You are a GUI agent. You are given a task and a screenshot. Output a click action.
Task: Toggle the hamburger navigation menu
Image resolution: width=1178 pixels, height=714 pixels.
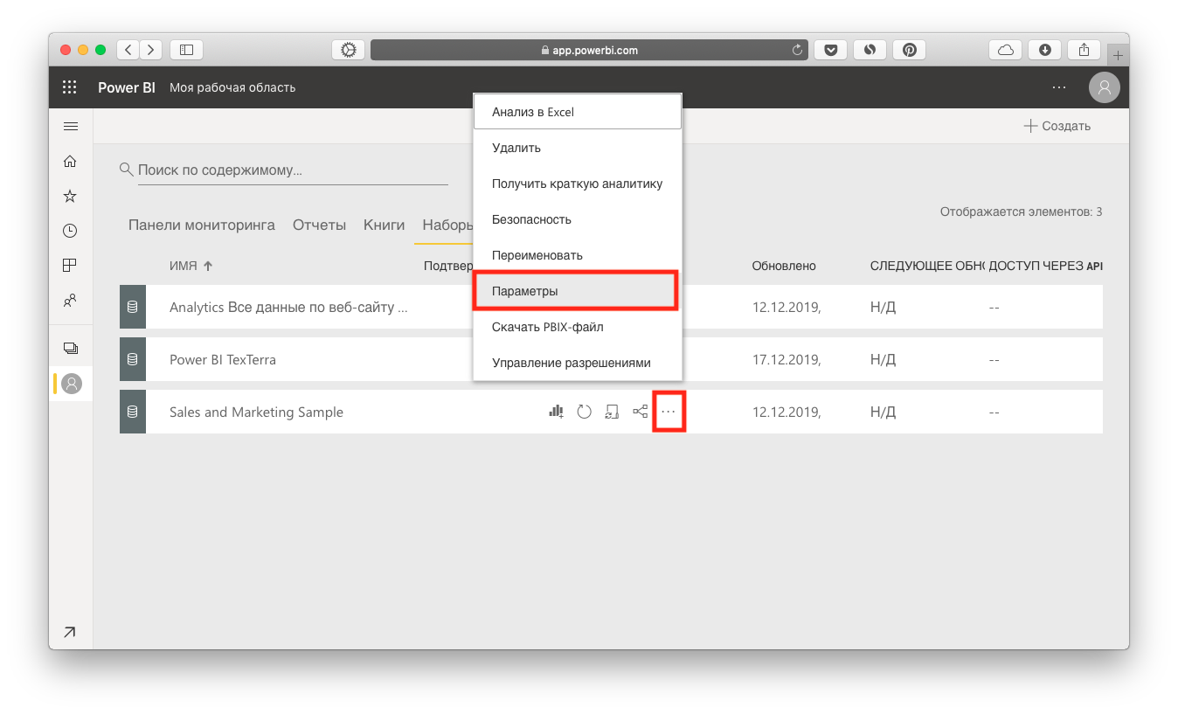[x=71, y=127]
